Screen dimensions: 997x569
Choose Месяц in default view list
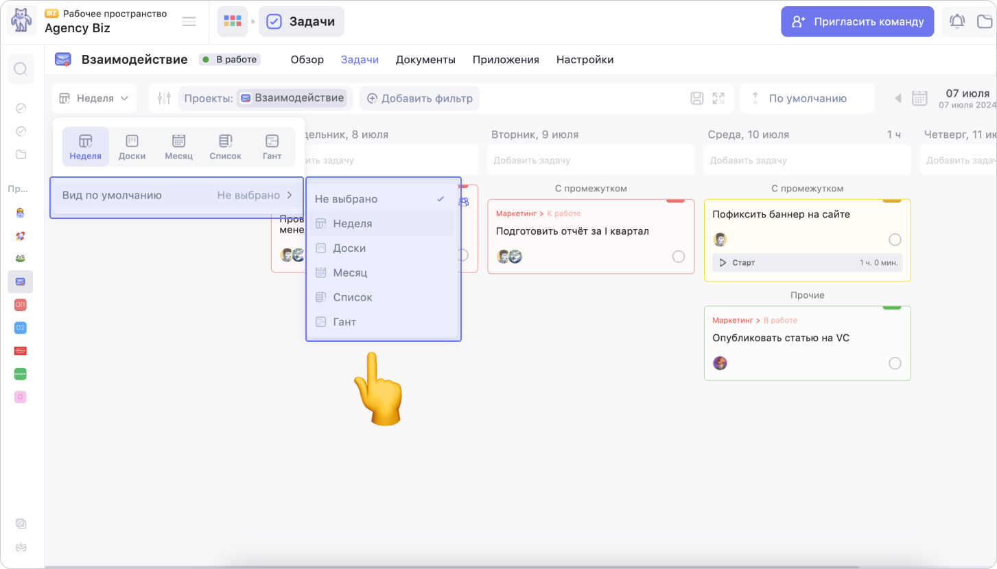click(x=350, y=273)
